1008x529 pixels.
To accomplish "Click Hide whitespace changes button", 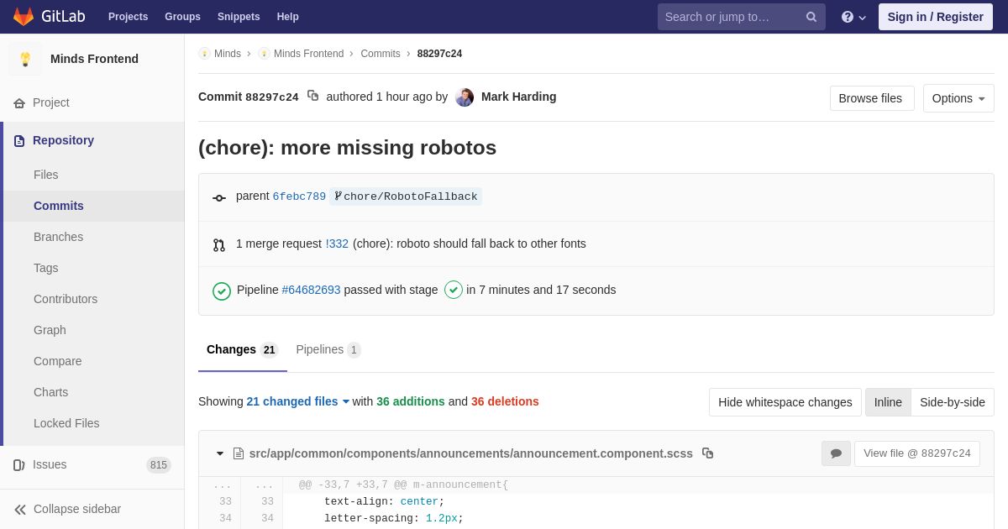I will (x=785, y=402).
